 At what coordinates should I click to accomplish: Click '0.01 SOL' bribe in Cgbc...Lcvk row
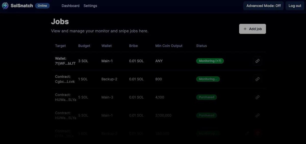[x=136, y=79]
